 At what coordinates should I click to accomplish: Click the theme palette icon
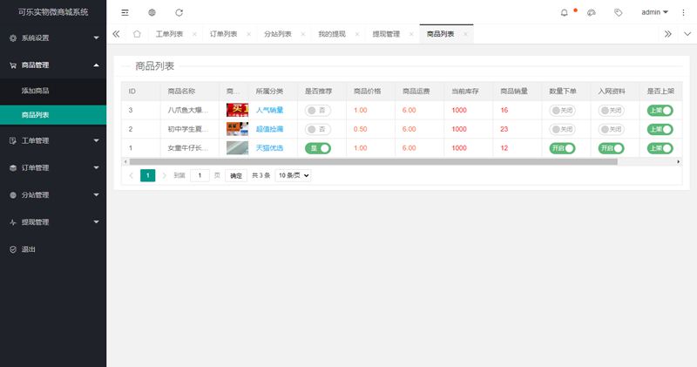click(591, 13)
